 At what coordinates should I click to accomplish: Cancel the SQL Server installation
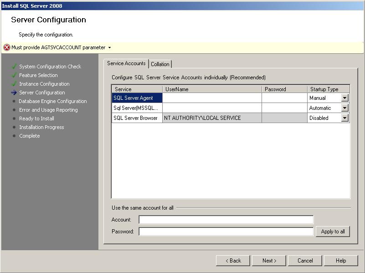(x=305, y=261)
